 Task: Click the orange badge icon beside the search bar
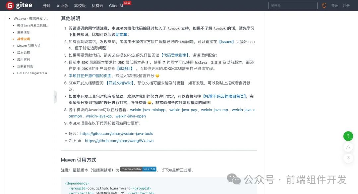coord(324,5)
